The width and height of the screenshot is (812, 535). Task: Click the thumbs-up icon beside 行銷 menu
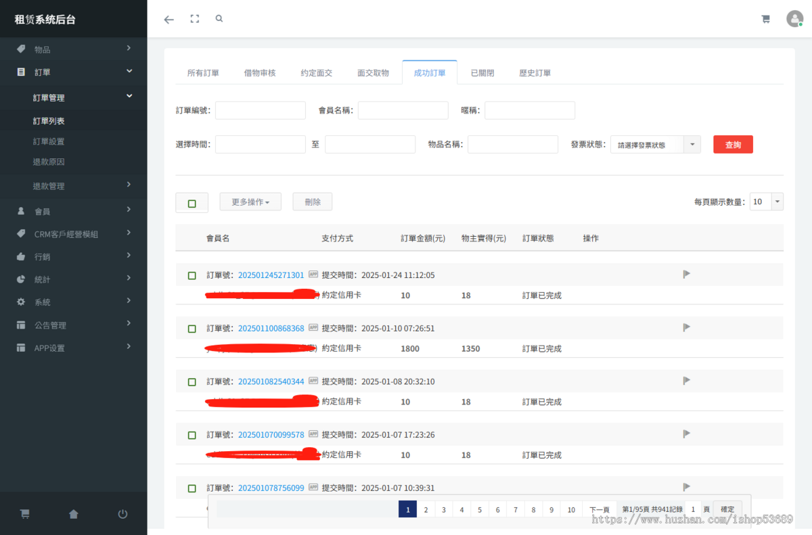(21, 256)
